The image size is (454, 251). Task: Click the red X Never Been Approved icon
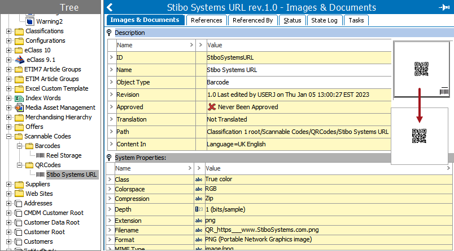(x=212, y=107)
